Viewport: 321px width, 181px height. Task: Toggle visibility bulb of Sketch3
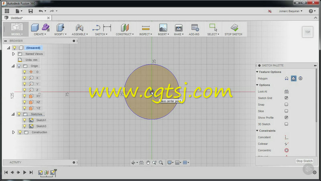24,126
